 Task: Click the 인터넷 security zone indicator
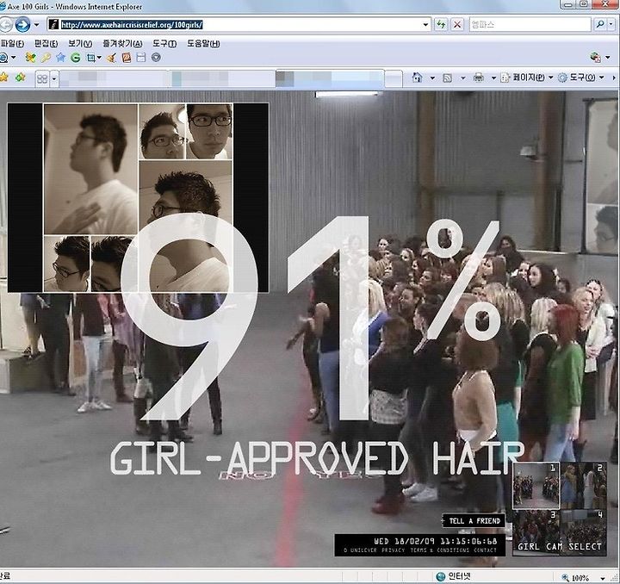coord(453,577)
